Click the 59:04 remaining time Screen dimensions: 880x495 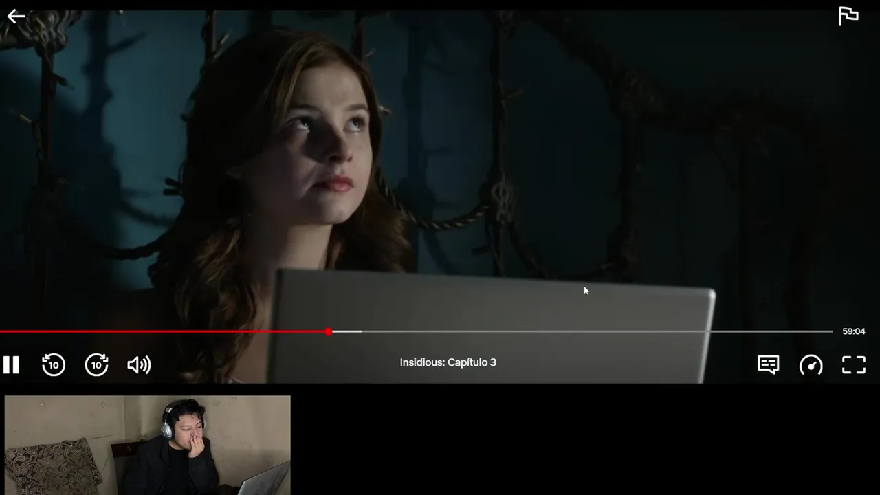[x=854, y=331]
